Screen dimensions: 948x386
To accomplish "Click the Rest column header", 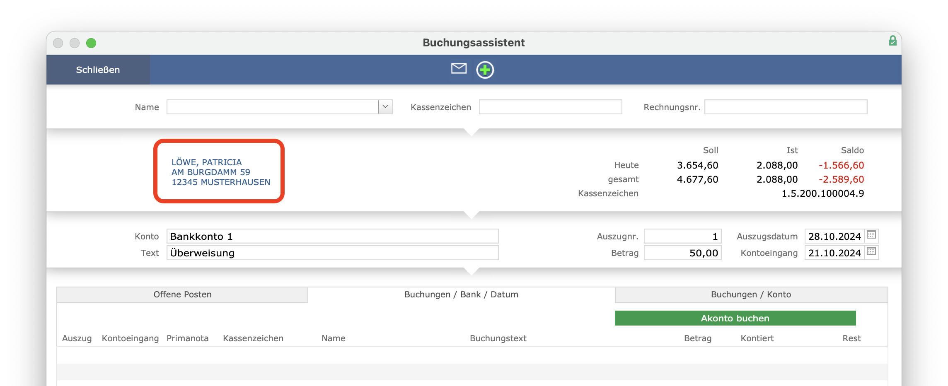I will (851, 338).
